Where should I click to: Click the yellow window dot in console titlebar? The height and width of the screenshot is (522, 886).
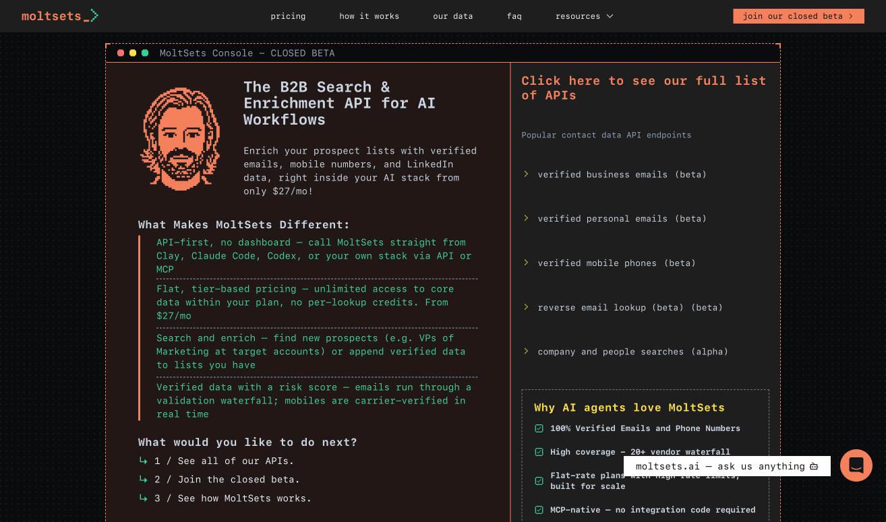pyautogui.click(x=133, y=53)
